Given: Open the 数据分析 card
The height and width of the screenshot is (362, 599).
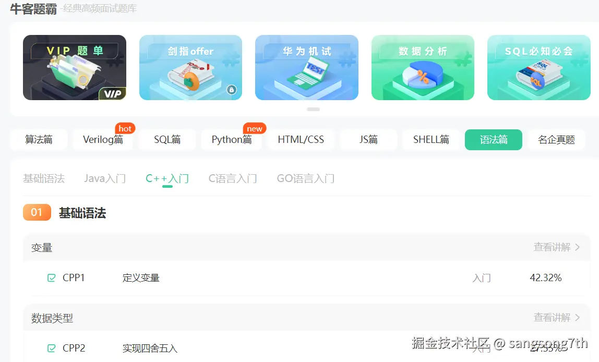Looking at the screenshot, I should [423, 68].
